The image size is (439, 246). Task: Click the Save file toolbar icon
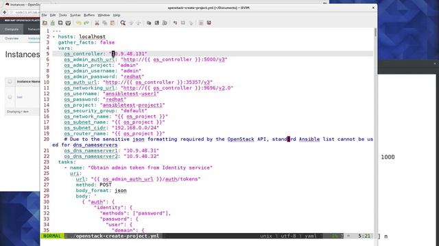click(53, 23)
